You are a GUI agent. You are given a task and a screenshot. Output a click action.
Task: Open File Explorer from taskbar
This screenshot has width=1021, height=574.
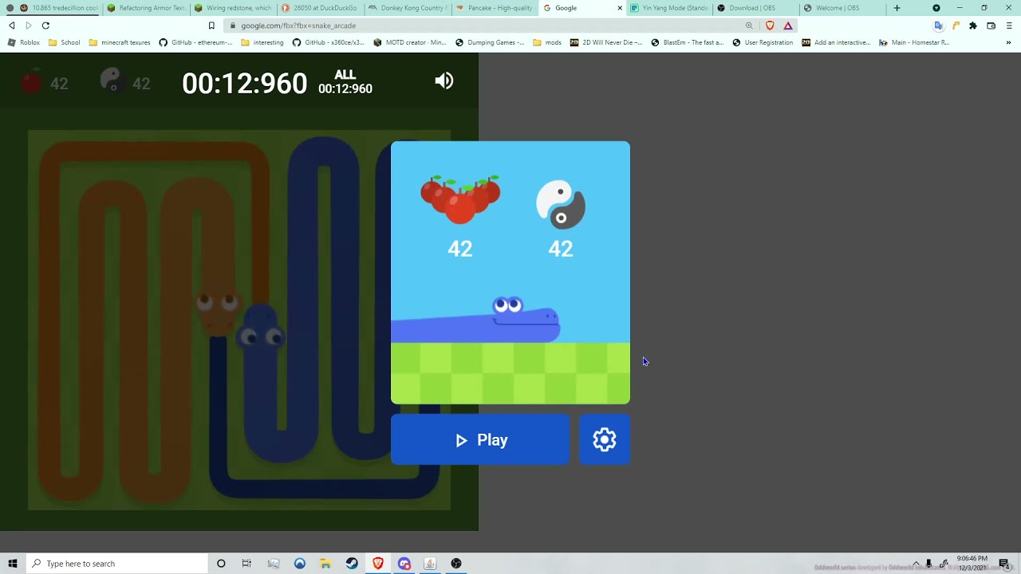[325, 564]
